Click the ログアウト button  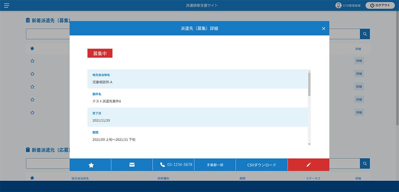[379, 6]
